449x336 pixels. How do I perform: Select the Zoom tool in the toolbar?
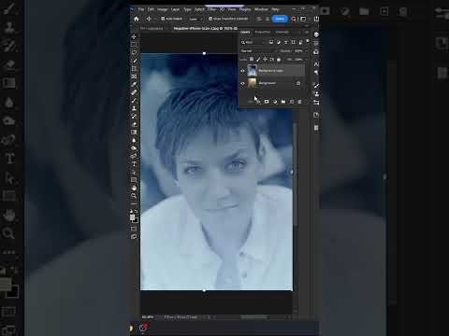pyautogui.click(x=134, y=196)
